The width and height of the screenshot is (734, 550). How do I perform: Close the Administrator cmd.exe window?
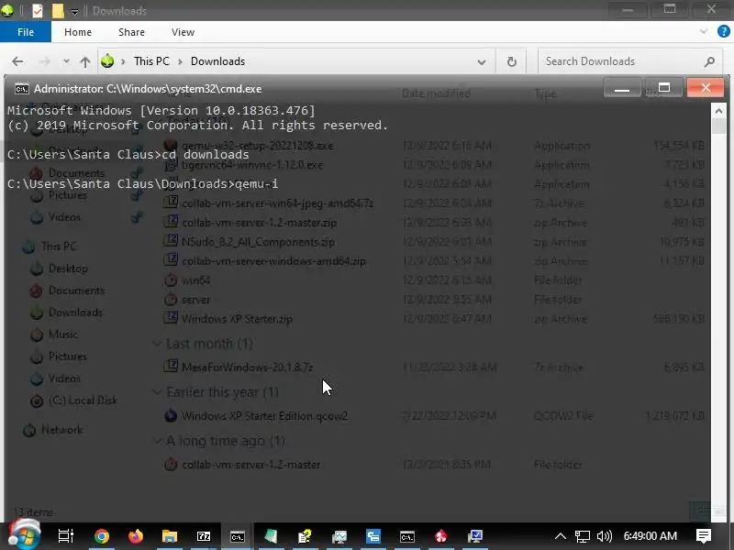click(706, 88)
